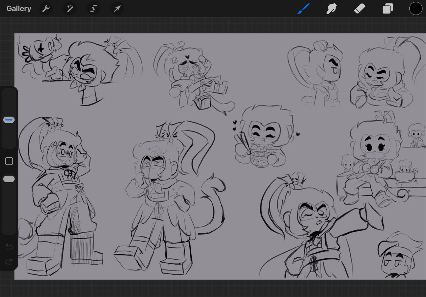Activate the Transform arrow tool

117,9
